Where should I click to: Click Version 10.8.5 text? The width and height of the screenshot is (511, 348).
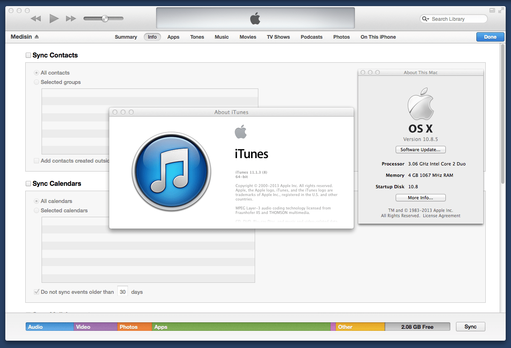[x=421, y=139]
